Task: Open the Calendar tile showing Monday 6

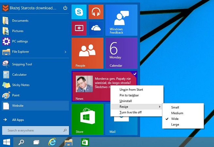Action: click(x=121, y=53)
